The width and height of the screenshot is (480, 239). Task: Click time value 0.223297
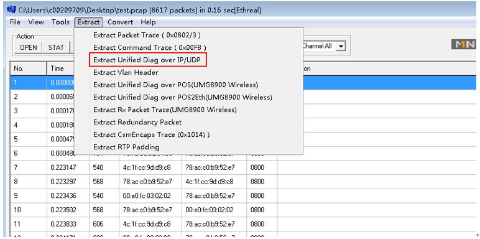click(x=63, y=182)
